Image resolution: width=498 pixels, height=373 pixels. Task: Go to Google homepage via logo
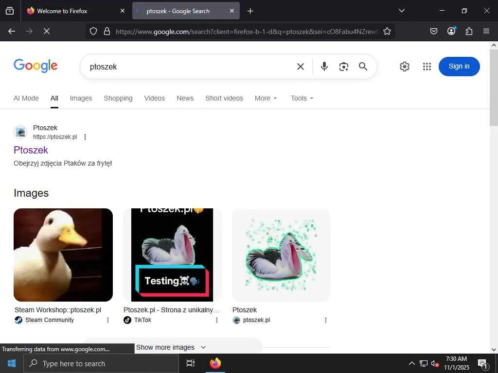tap(36, 66)
